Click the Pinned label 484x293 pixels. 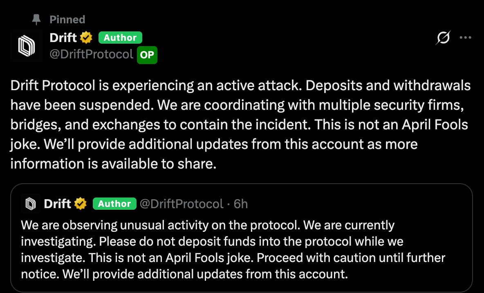67,20
